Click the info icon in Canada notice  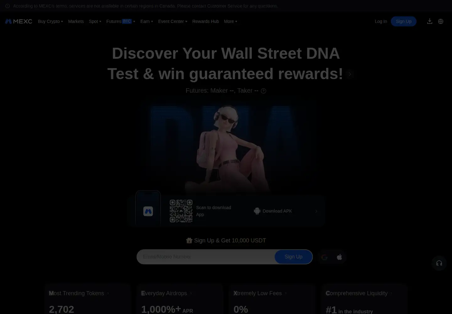pyautogui.click(x=8, y=6)
